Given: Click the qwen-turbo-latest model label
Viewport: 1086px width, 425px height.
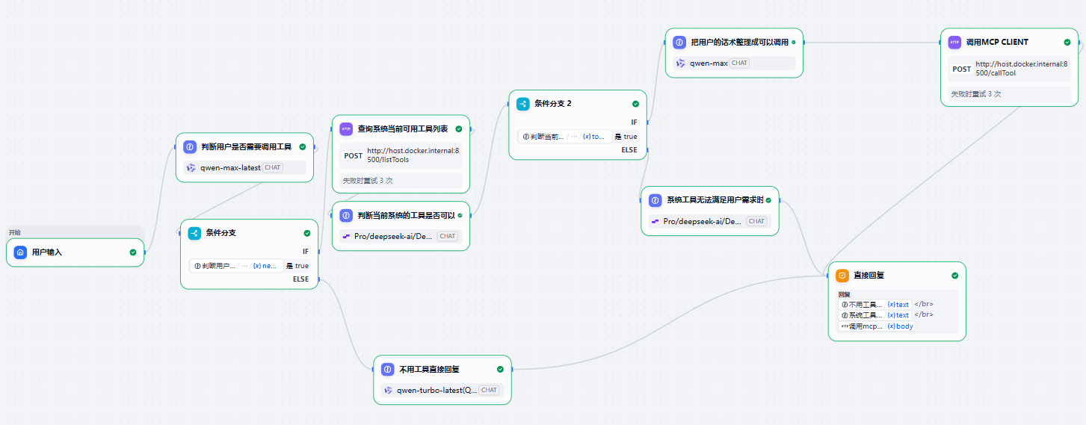Looking at the screenshot, I should point(436,390).
